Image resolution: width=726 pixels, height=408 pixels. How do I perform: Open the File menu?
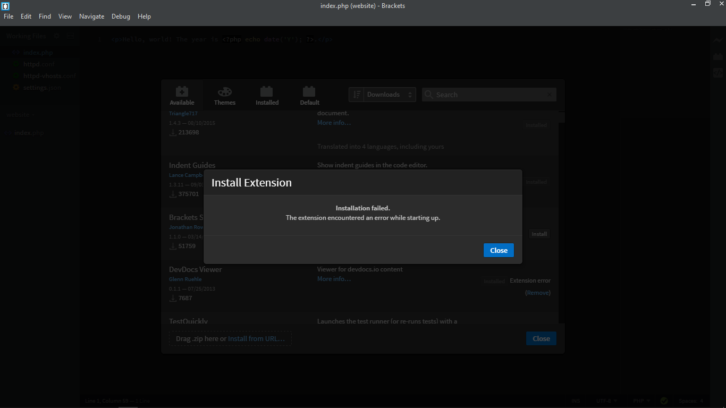tap(9, 16)
